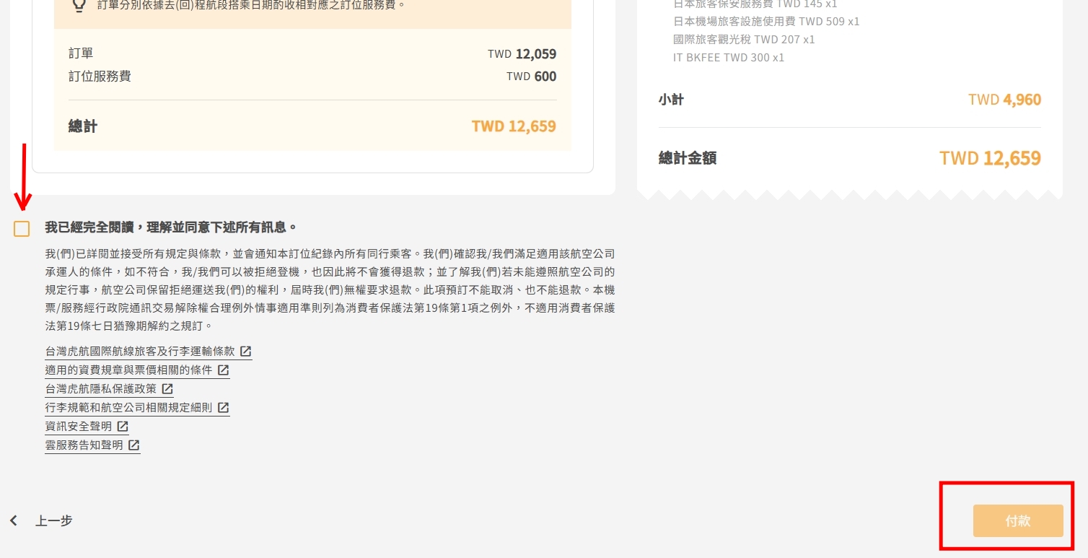Open the 雲服務告知聲明 link

click(x=84, y=445)
